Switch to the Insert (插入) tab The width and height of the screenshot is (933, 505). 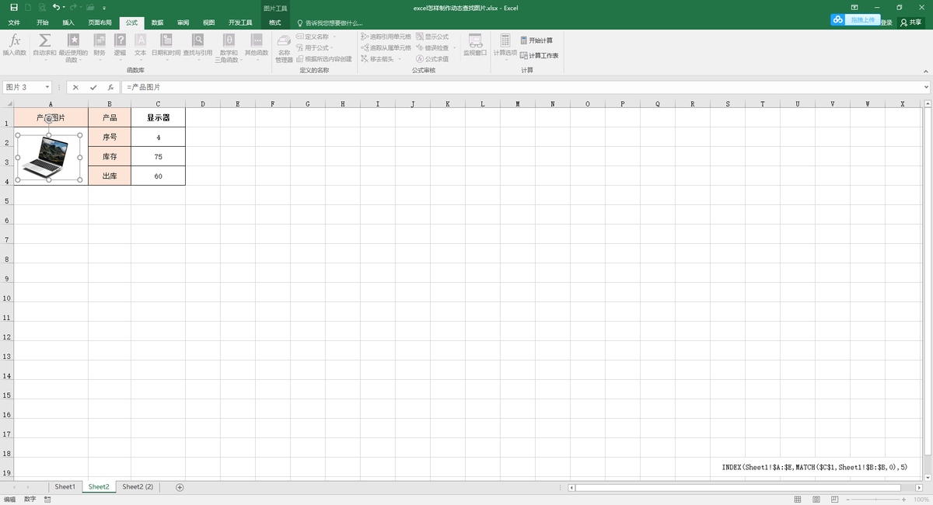(68, 23)
